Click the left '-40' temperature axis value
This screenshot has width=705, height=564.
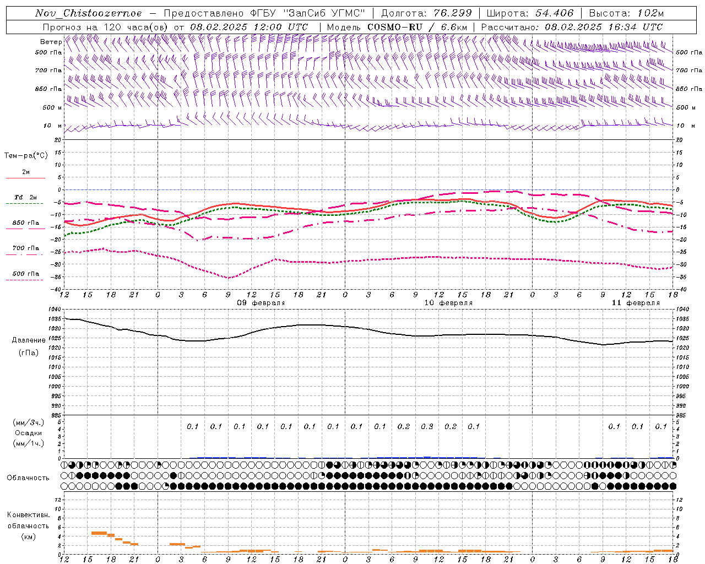(57, 289)
